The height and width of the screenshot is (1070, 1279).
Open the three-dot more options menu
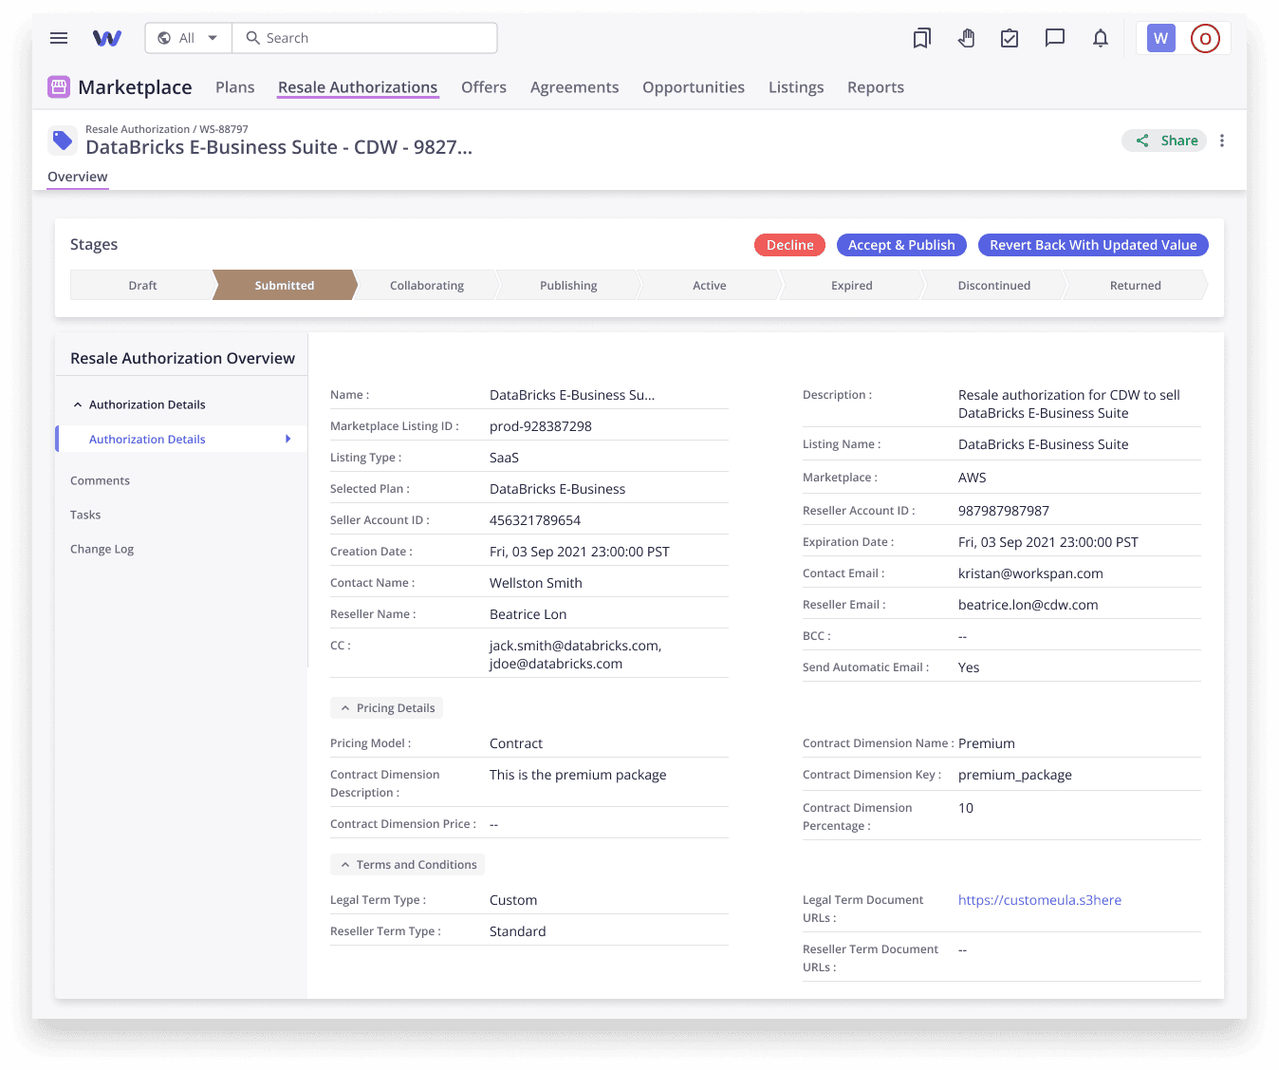pos(1222,141)
